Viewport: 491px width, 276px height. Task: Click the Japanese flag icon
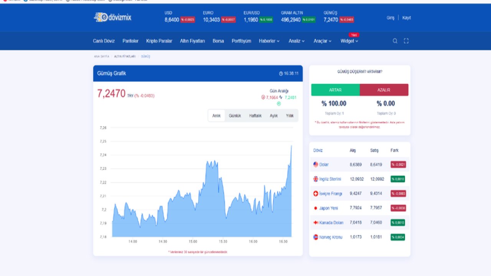pyautogui.click(x=316, y=208)
